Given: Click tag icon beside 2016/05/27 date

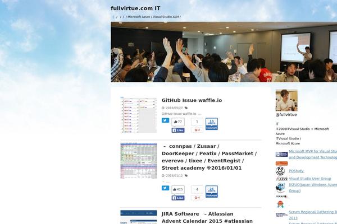Looking at the screenshot, I should [186, 108].
